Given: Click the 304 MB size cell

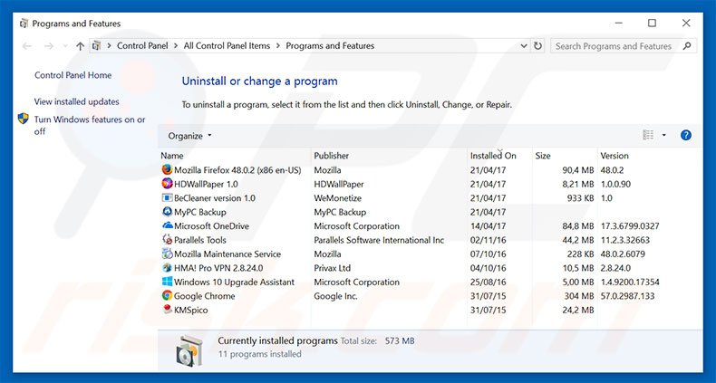Looking at the screenshot, I should point(578,296).
